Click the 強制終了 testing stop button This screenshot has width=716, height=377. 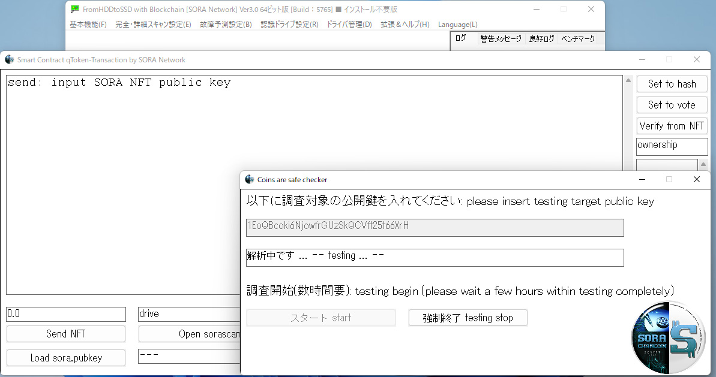click(468, 318)
